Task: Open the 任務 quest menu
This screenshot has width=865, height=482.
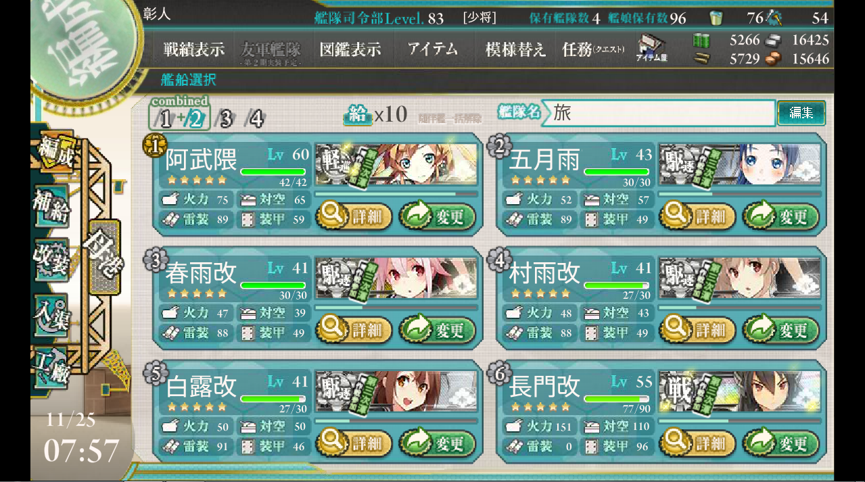Action: coord(593,49)
